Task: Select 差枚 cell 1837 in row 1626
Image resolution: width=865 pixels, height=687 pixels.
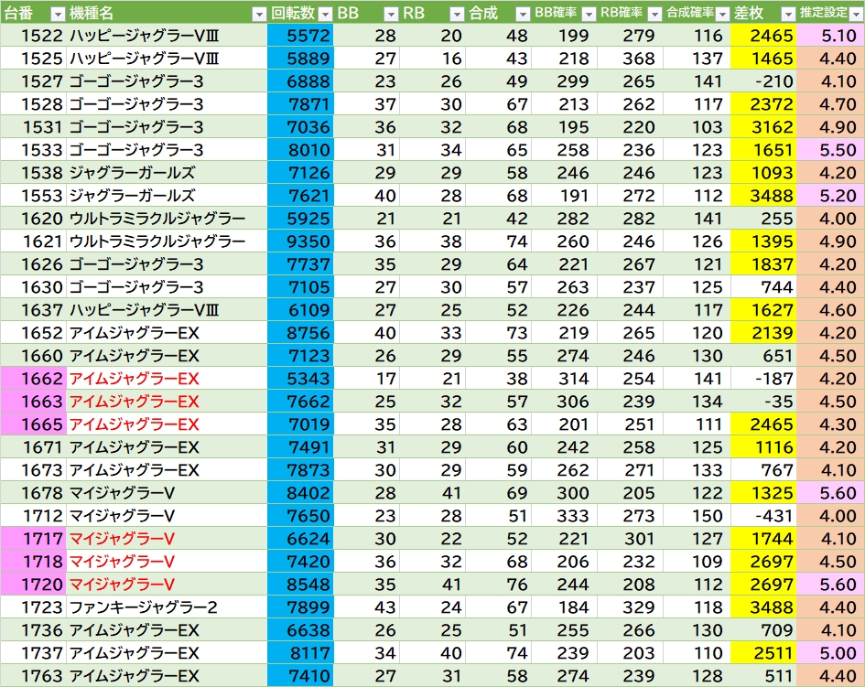Action: click(763, 264)
